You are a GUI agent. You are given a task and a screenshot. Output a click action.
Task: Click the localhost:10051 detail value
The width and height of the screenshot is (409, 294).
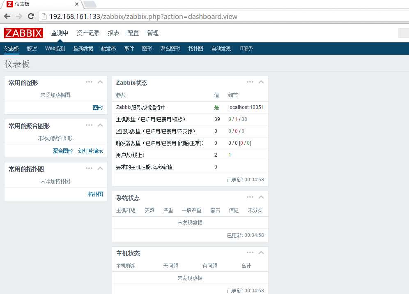tap(246, 107)
